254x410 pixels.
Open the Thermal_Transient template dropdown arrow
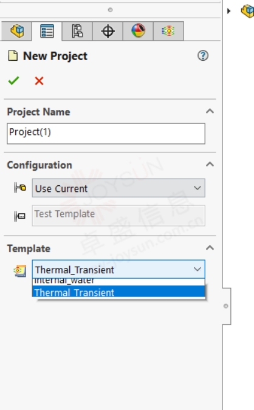[197, 269]
